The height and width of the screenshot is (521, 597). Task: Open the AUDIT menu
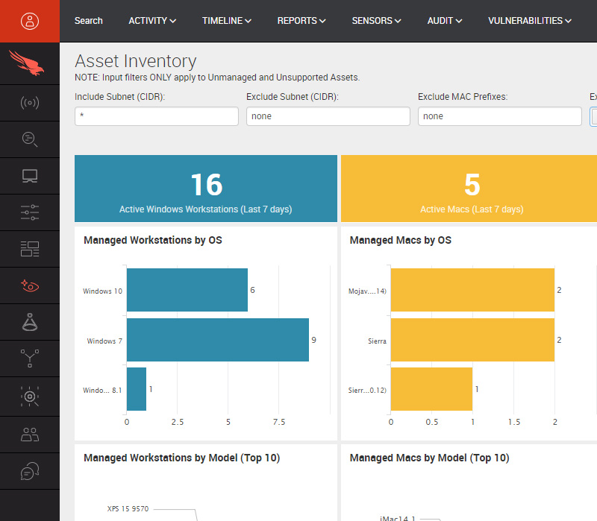[x=445, y=21]
